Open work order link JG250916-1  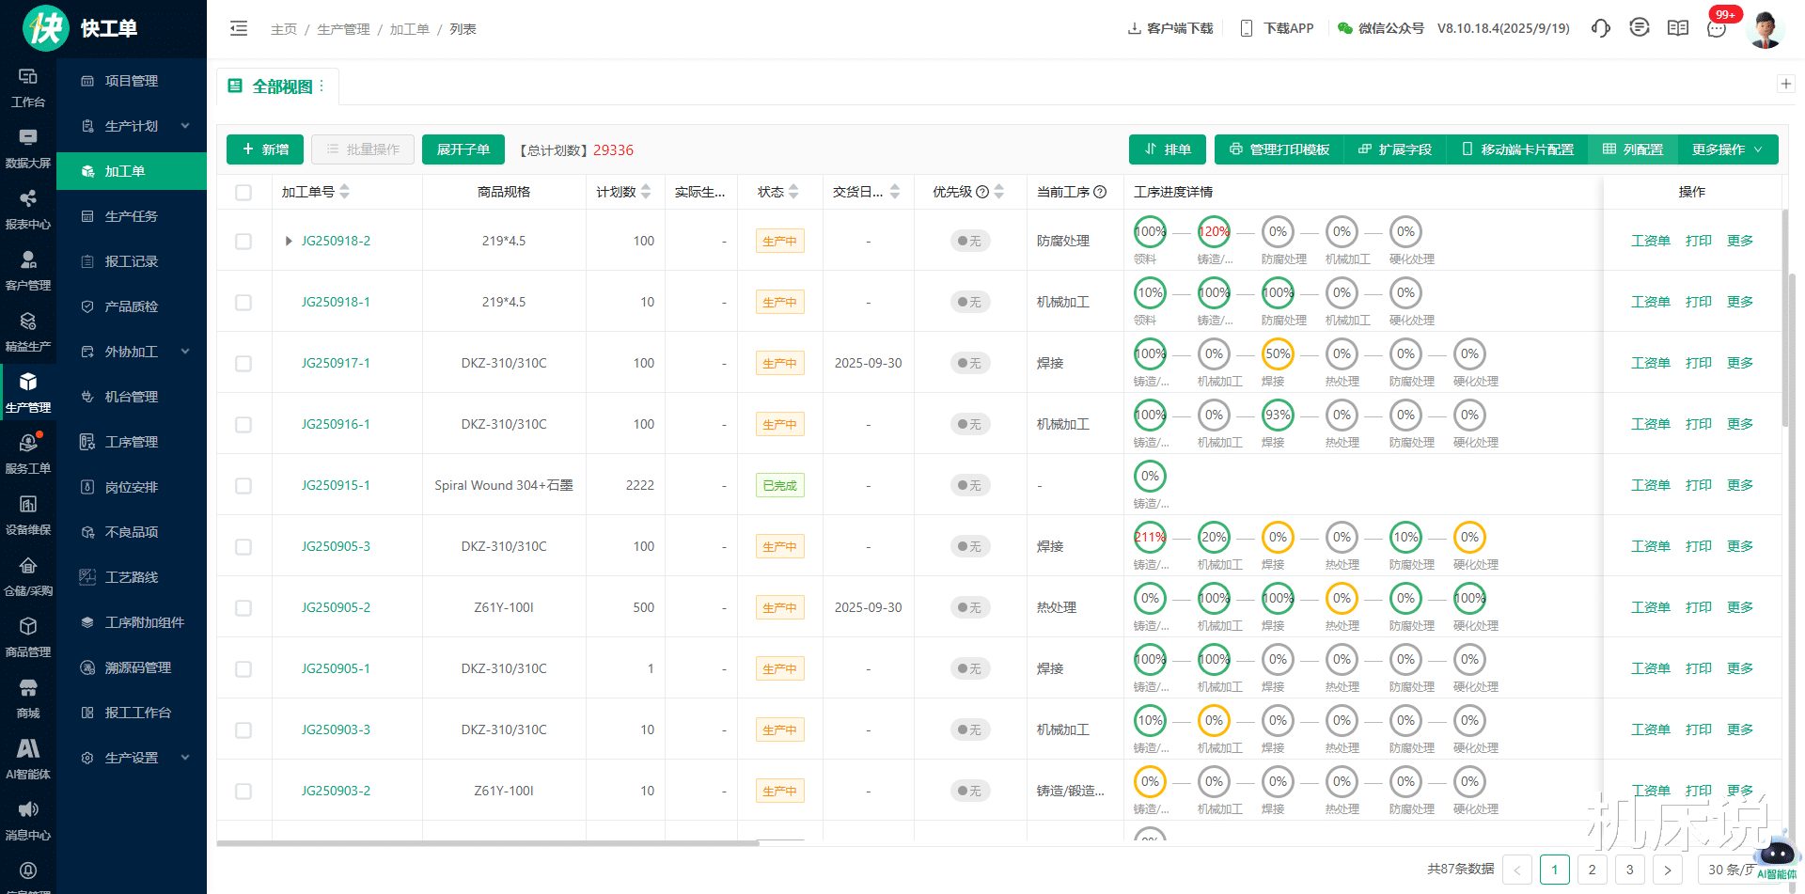pyautogui.click(x=336, y=424)
